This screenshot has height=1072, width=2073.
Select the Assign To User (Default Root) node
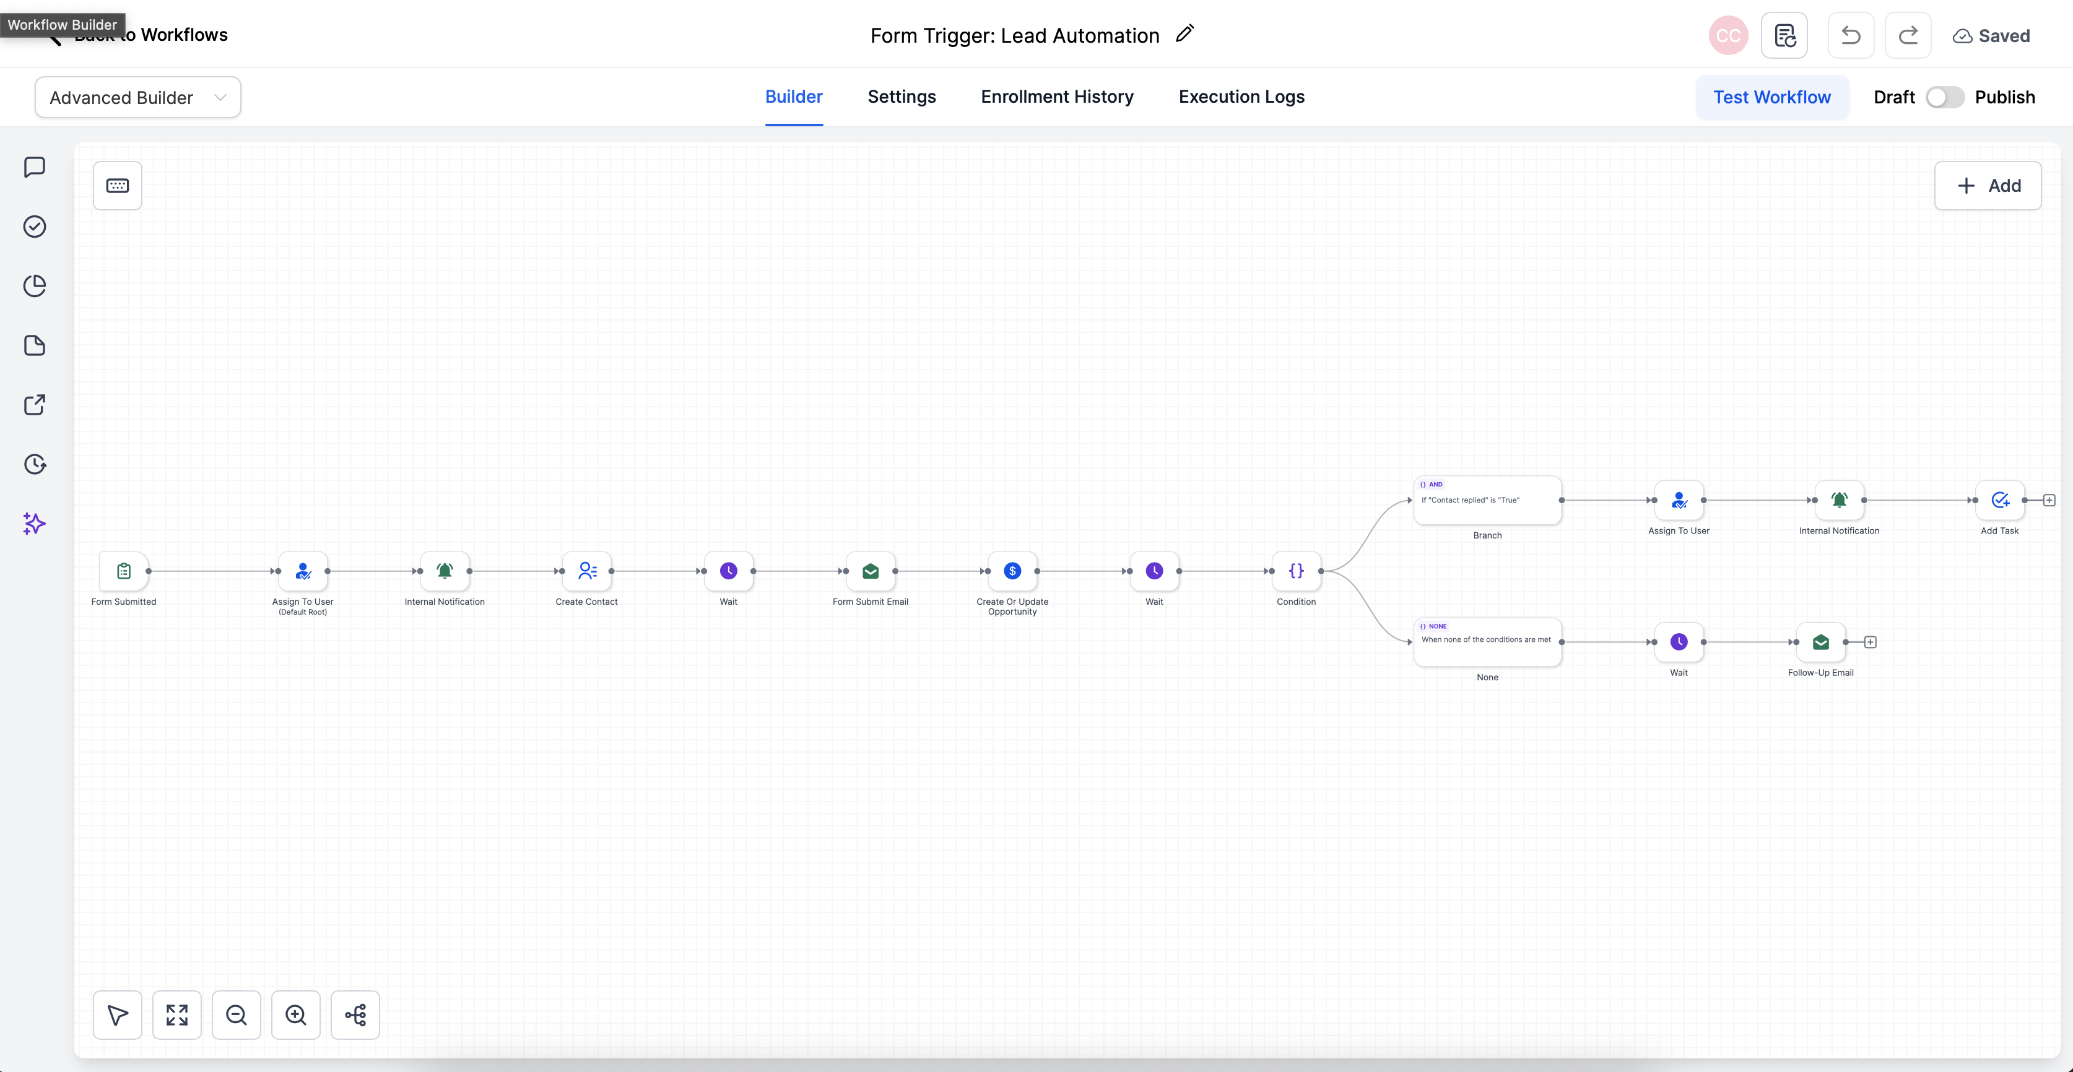(303, 571)
